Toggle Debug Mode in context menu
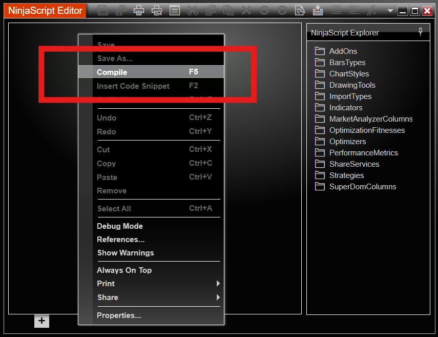The height and width of the screenshot is (337, 438). click(151, 226)
